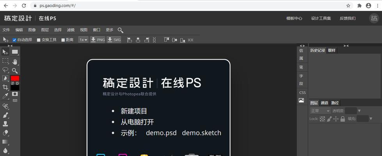Expand the side strip using <> handle
The image size is (382, 156).
pyautogui.click(x=302, y=46)
